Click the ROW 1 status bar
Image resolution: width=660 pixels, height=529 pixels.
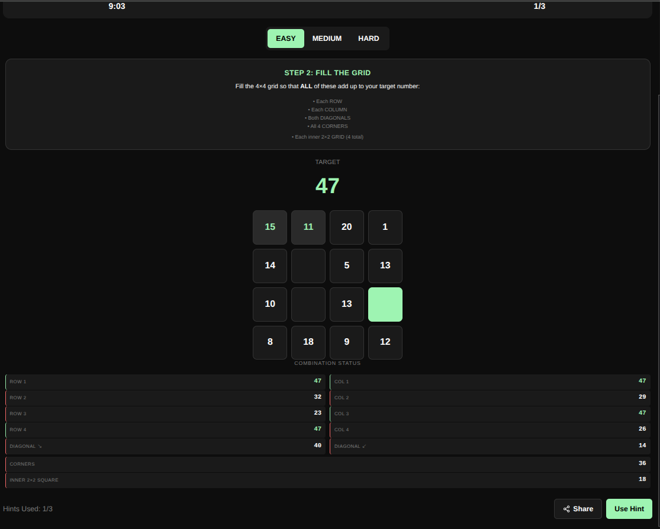pyautogui.click(x=165, y=381)
